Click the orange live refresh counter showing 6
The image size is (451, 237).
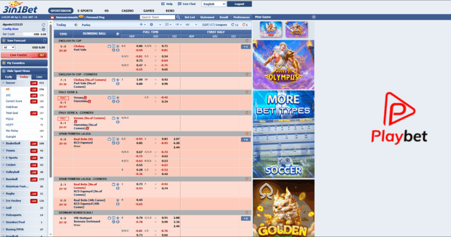tap(245, 25)
